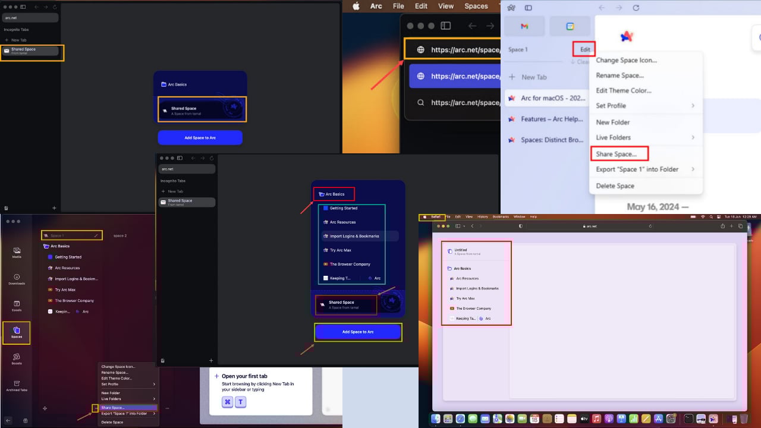Select Features – Arc Help tab

tap(546, 119)
